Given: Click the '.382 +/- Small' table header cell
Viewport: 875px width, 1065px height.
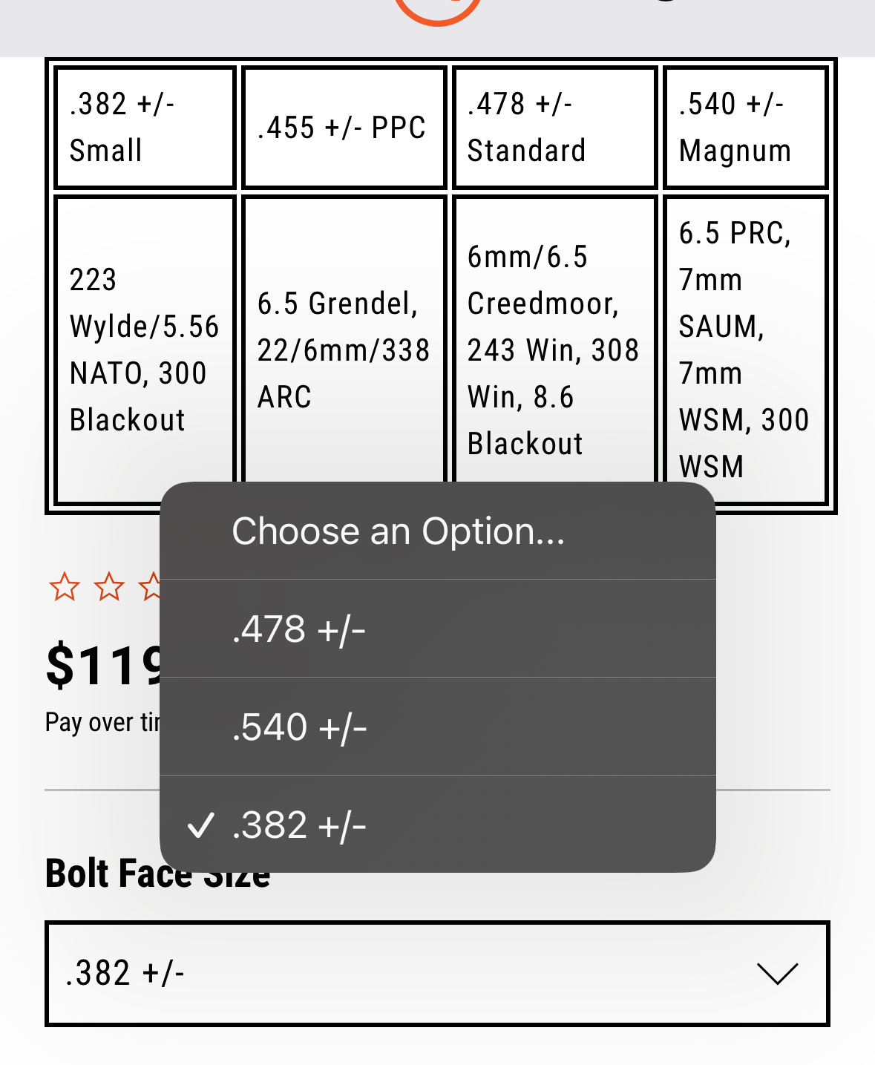Looking at the screenshot, I should (x=145, y=128).
